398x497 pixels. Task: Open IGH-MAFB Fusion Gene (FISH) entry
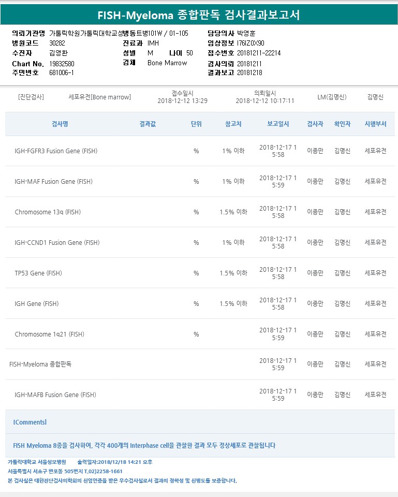coord(55,395)
